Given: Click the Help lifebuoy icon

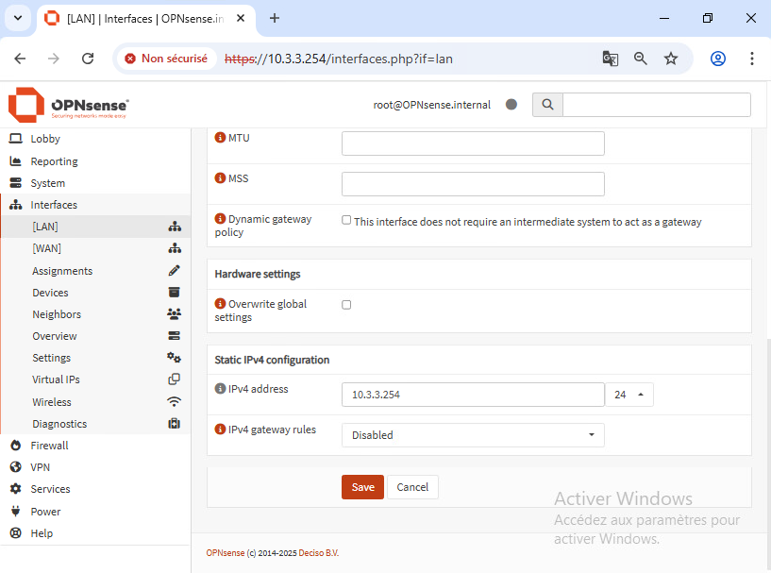Looking at the screenshot, I should (16, 532).
